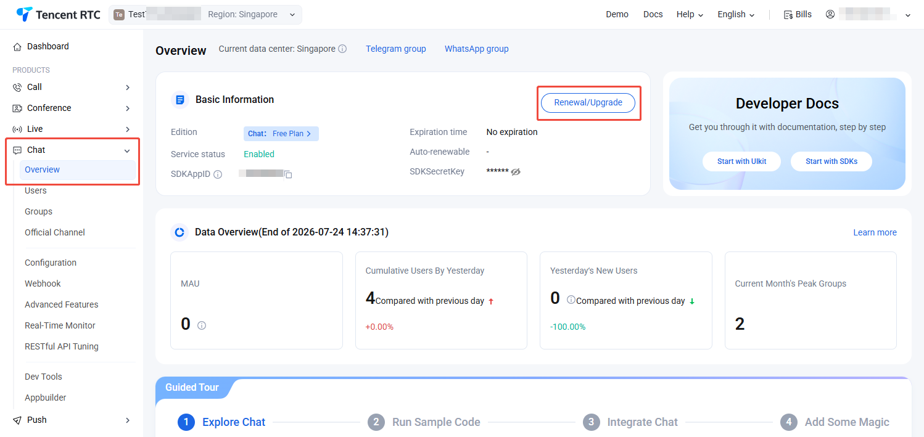Click the Learn more link
924x437 pixels.
[x=875, y=232]
